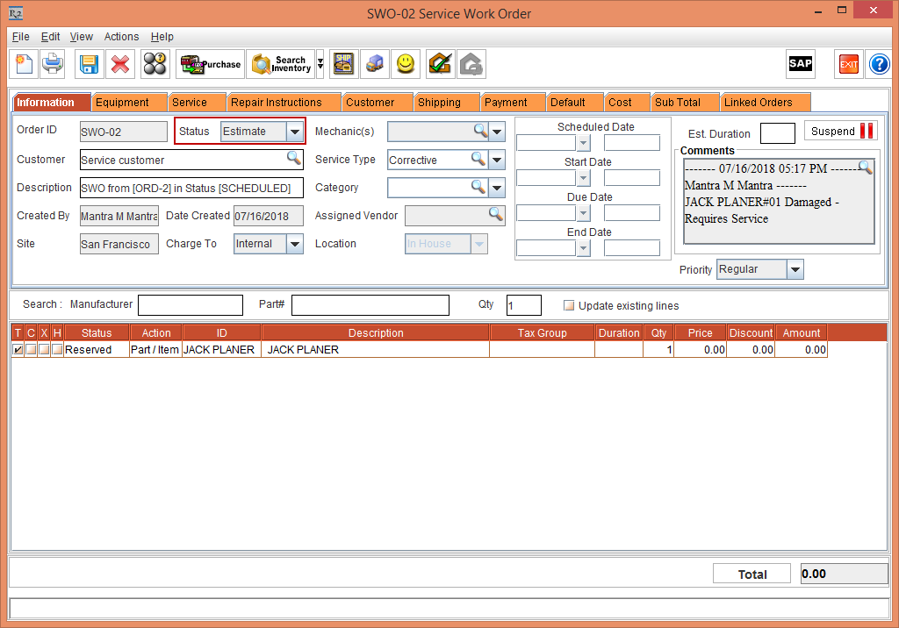Open the Status dropdown showing Estimate
The height and width of the screenshot is (628, 899).
point(296,130)
